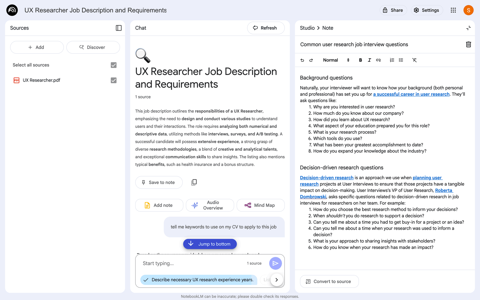Open the Mind Map
The image size is (480, 300).
260,205
